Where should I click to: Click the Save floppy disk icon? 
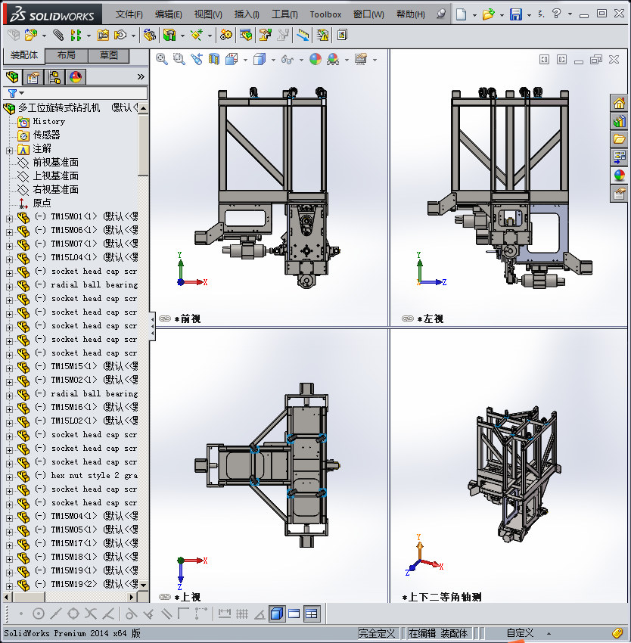[515, 14]
